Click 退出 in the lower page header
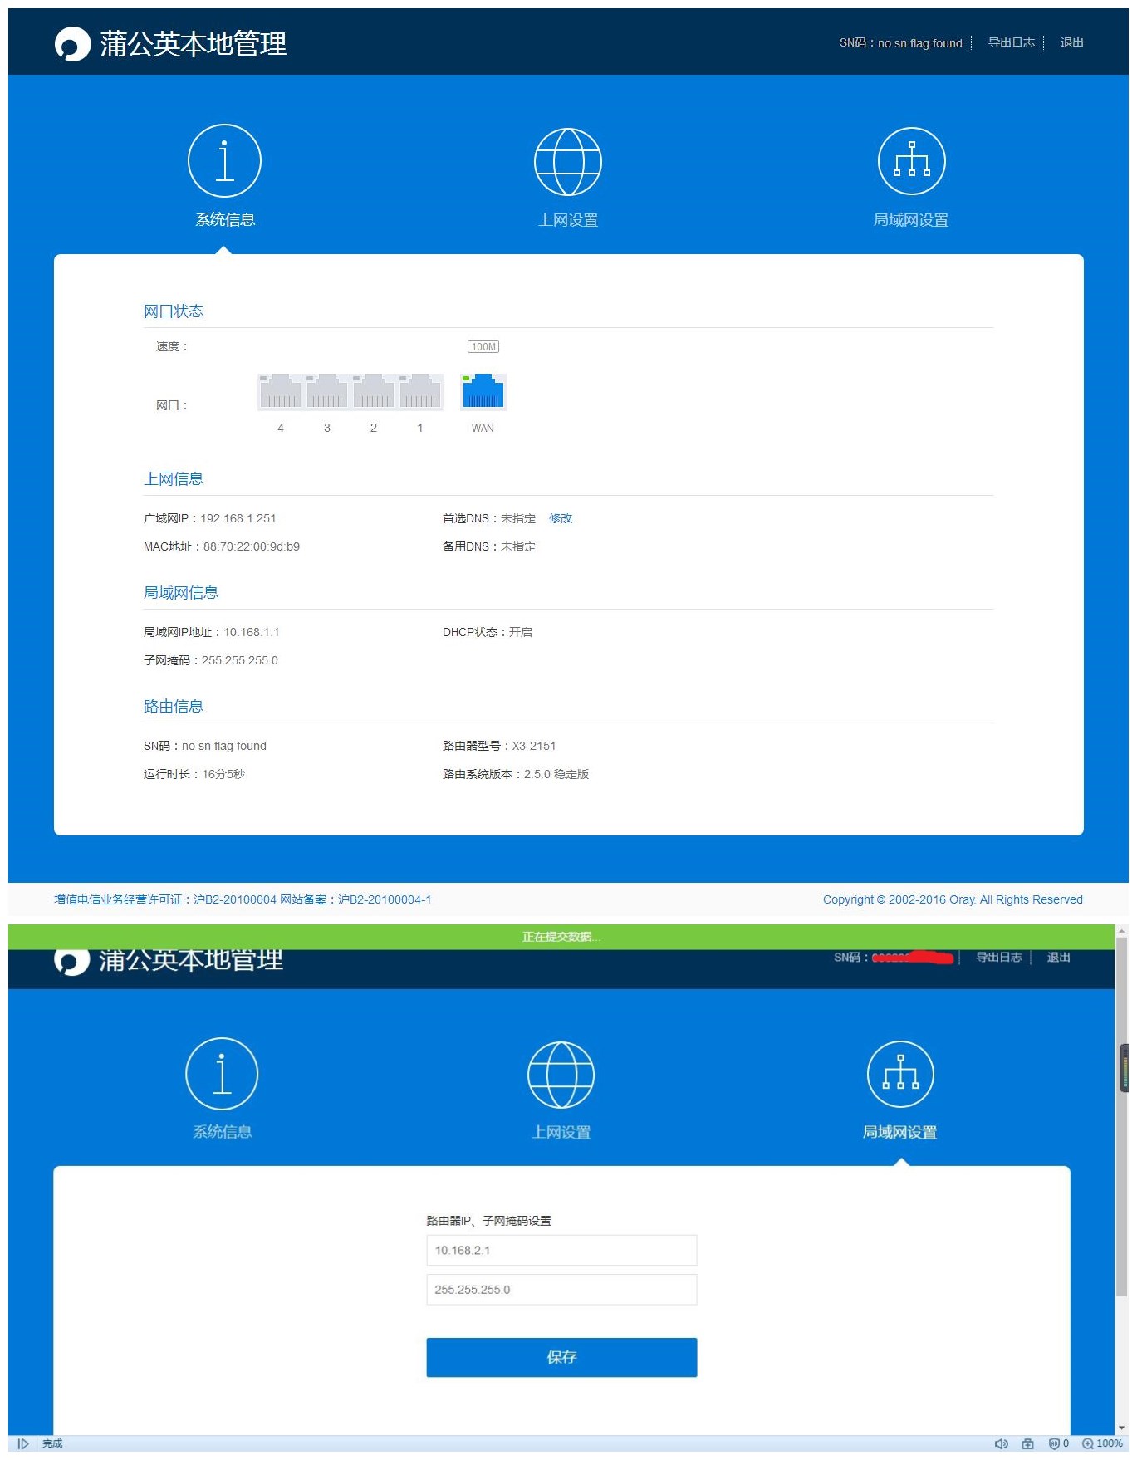 click(1058, 958)
